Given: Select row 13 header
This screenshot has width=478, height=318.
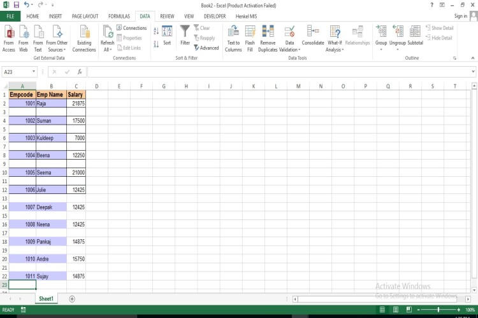Looking at the screenshot, I should (4, 198).
